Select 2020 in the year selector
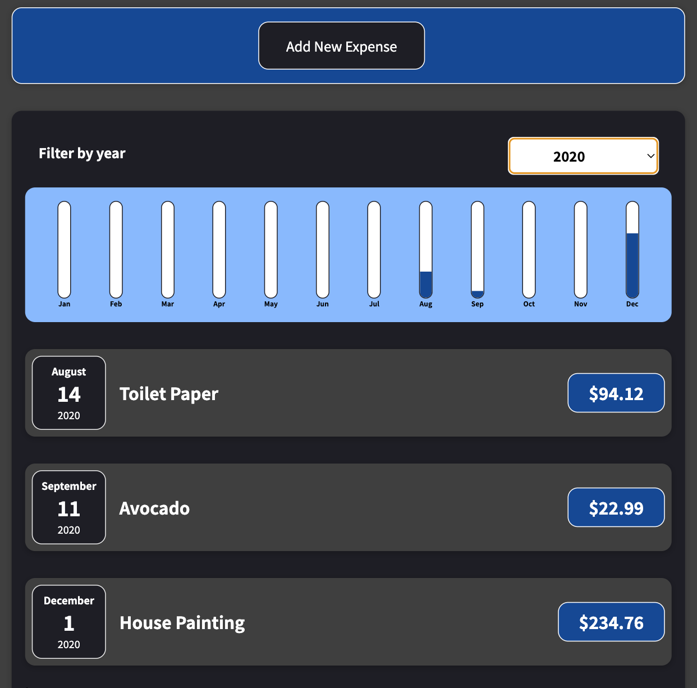The height and width of the screenshot is (688, 697). (568, 156)
